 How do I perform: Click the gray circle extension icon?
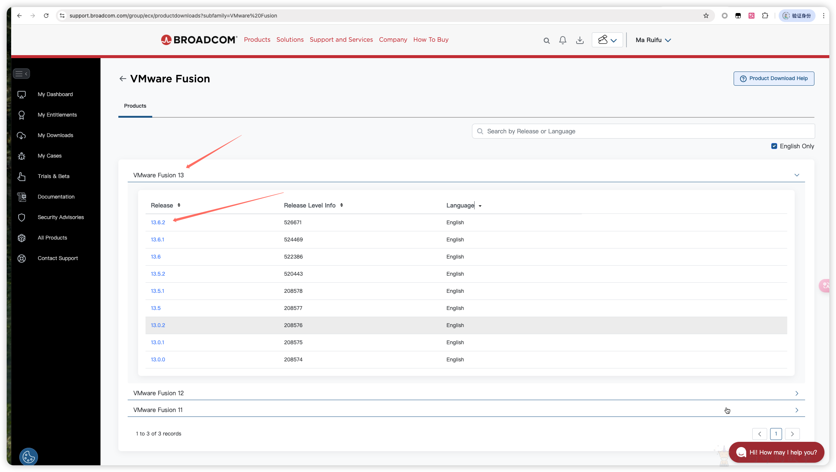(x=724, y=16)
